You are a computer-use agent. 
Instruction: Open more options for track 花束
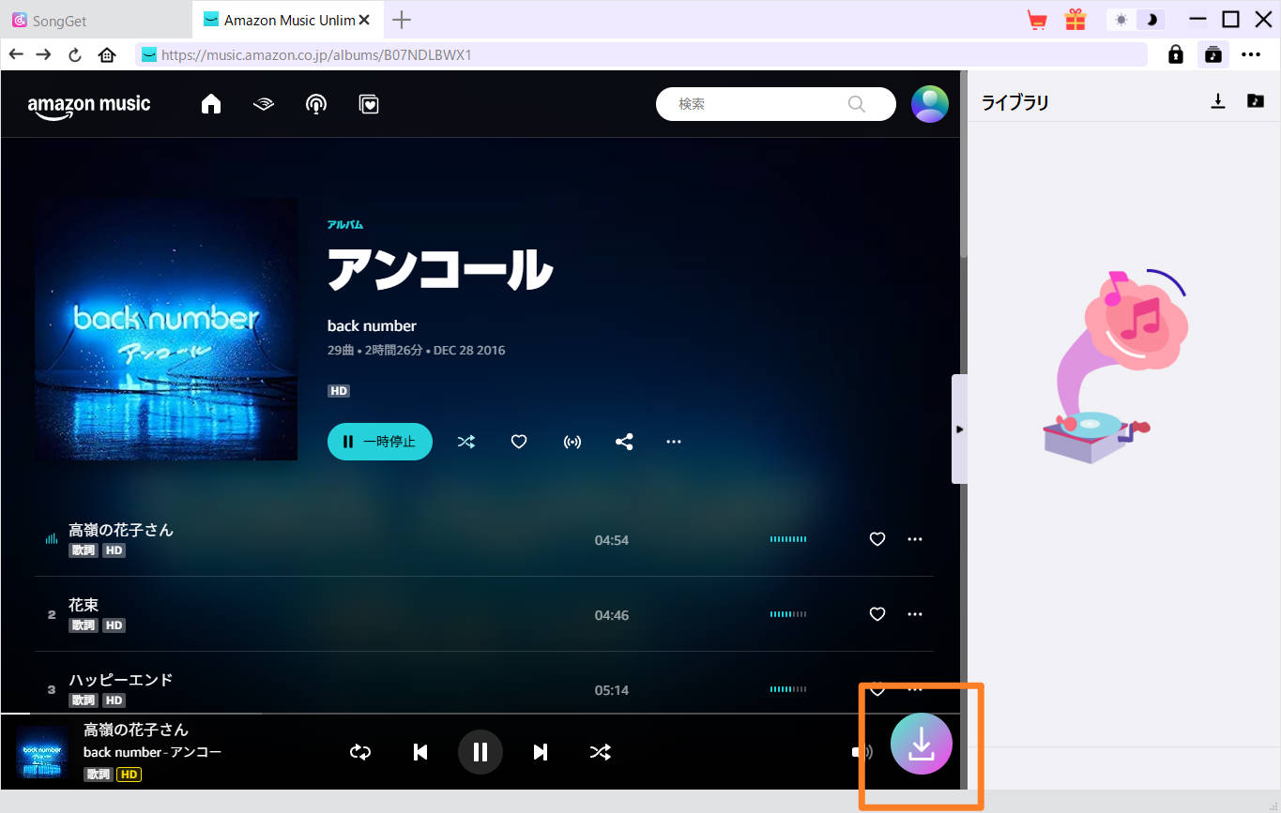(915, 614)
